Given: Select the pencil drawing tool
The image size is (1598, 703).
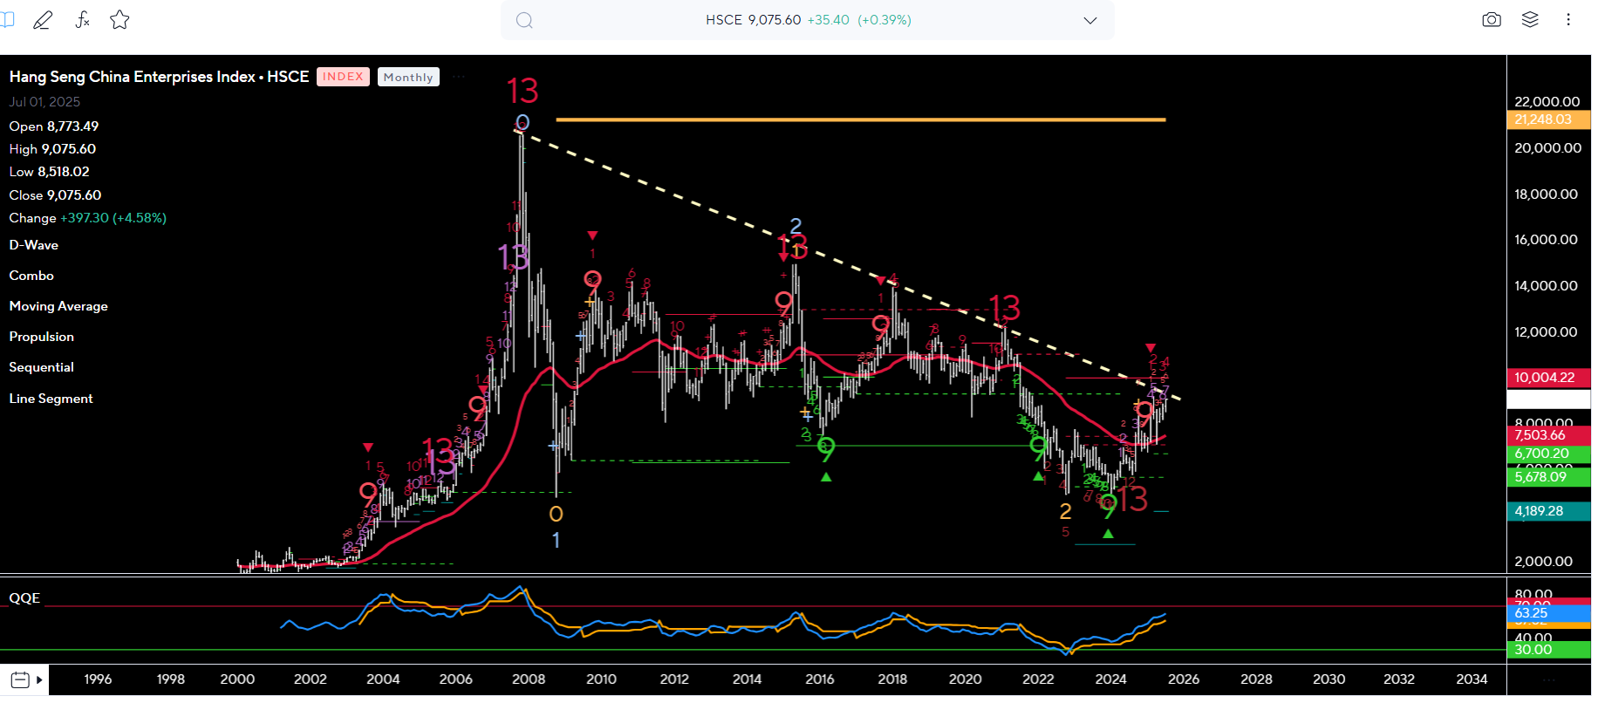Looking at the screenshot, I should [x=42, y=20].
